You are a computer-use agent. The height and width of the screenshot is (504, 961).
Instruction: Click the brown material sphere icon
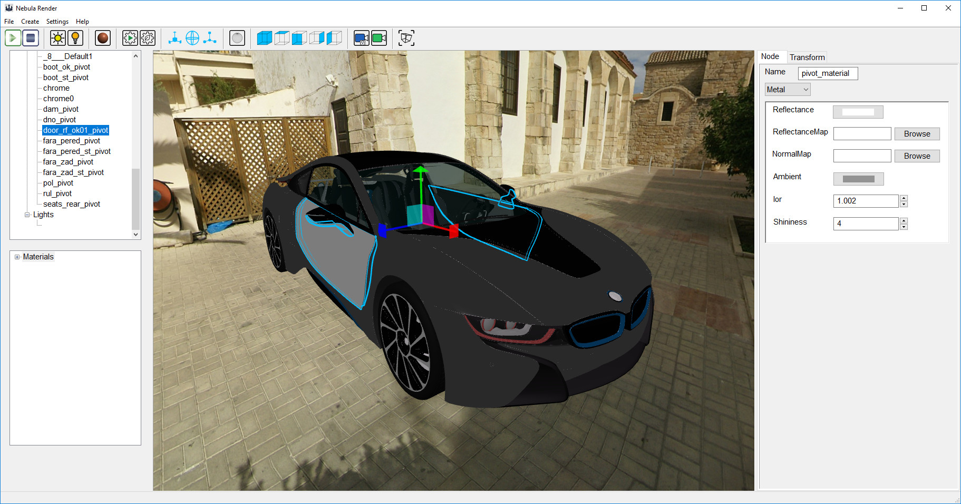103,38
